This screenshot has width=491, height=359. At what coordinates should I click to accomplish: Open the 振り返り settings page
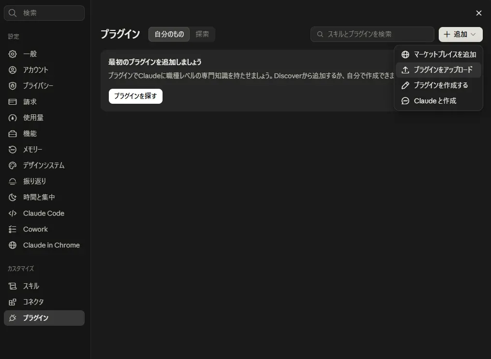point(44,181)
